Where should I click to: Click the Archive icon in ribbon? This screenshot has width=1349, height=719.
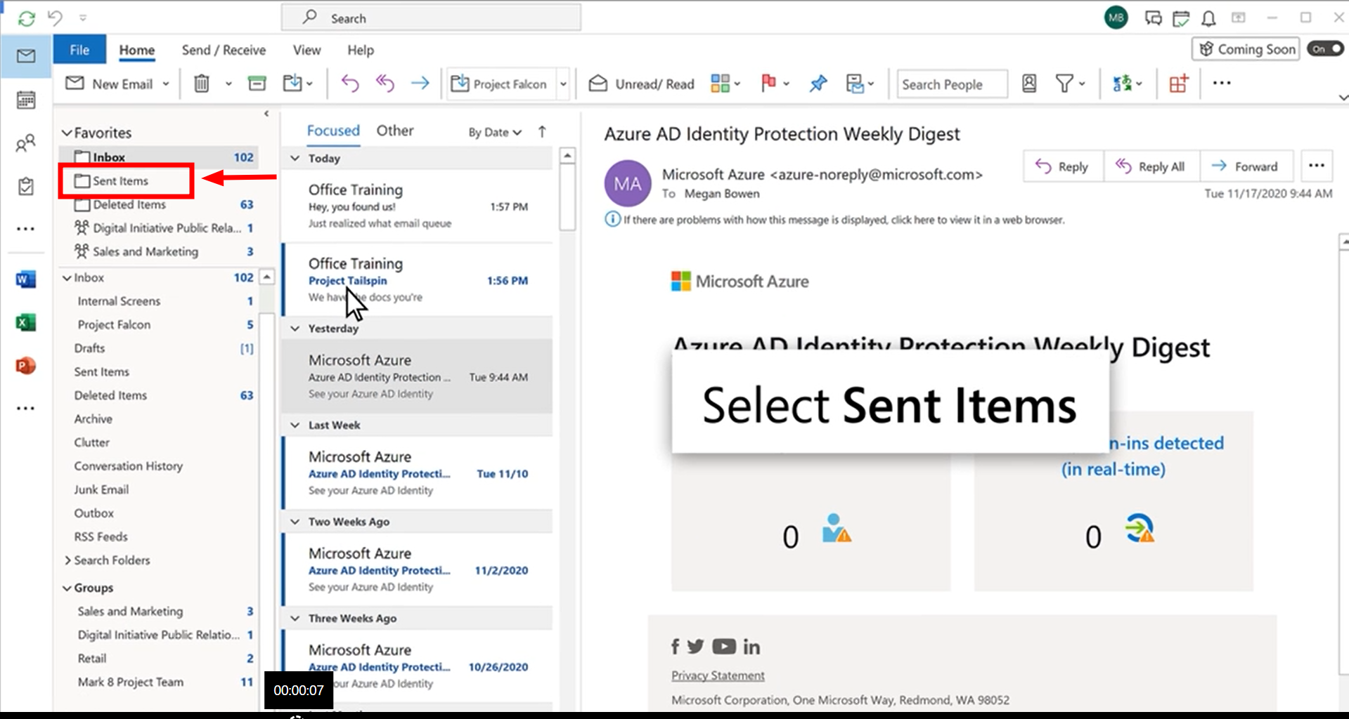pyautogui.click(x=257, y=84)
